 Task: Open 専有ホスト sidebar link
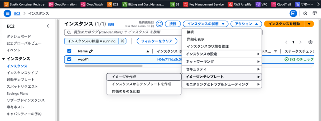[x=15, y=107]
